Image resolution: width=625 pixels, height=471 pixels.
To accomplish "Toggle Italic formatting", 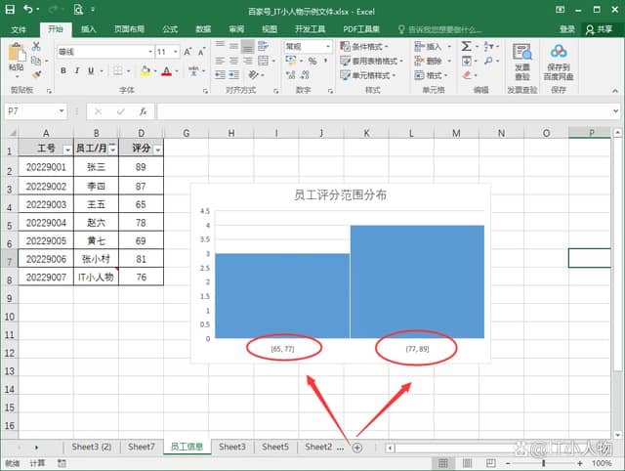I will coord(77,70).
